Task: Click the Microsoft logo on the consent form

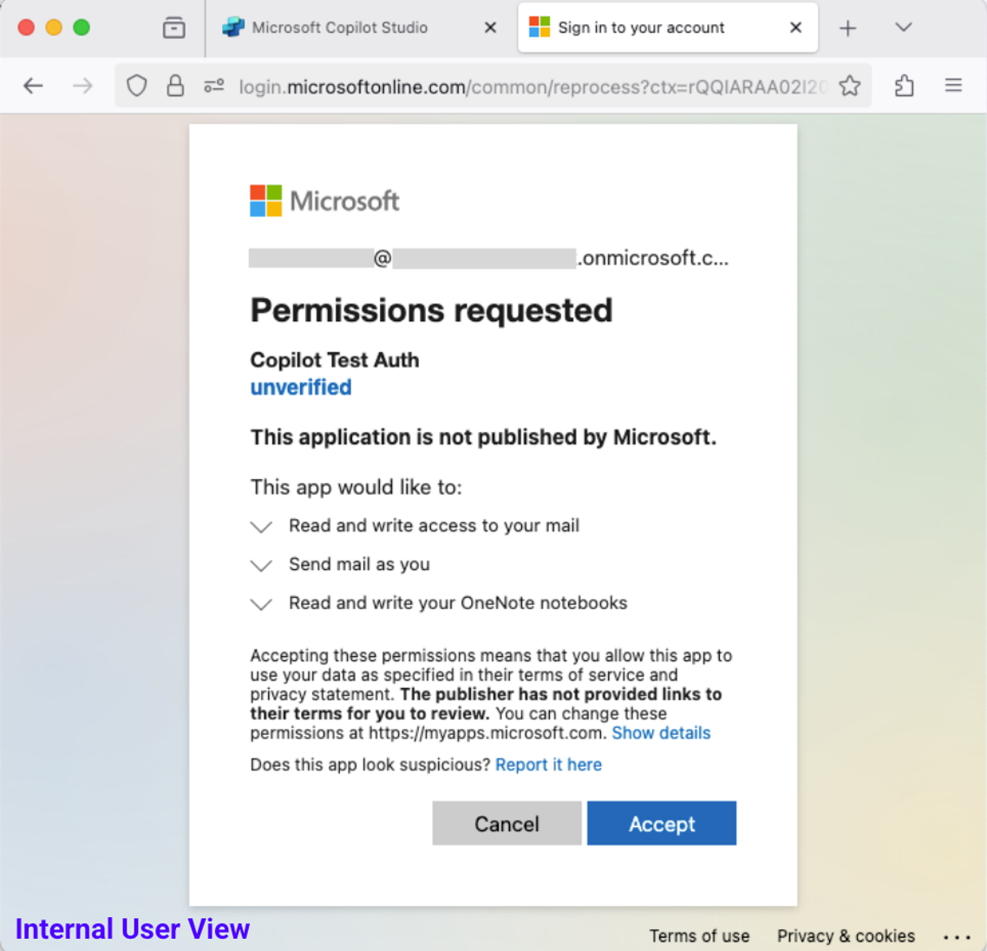Action: point(324,200)
